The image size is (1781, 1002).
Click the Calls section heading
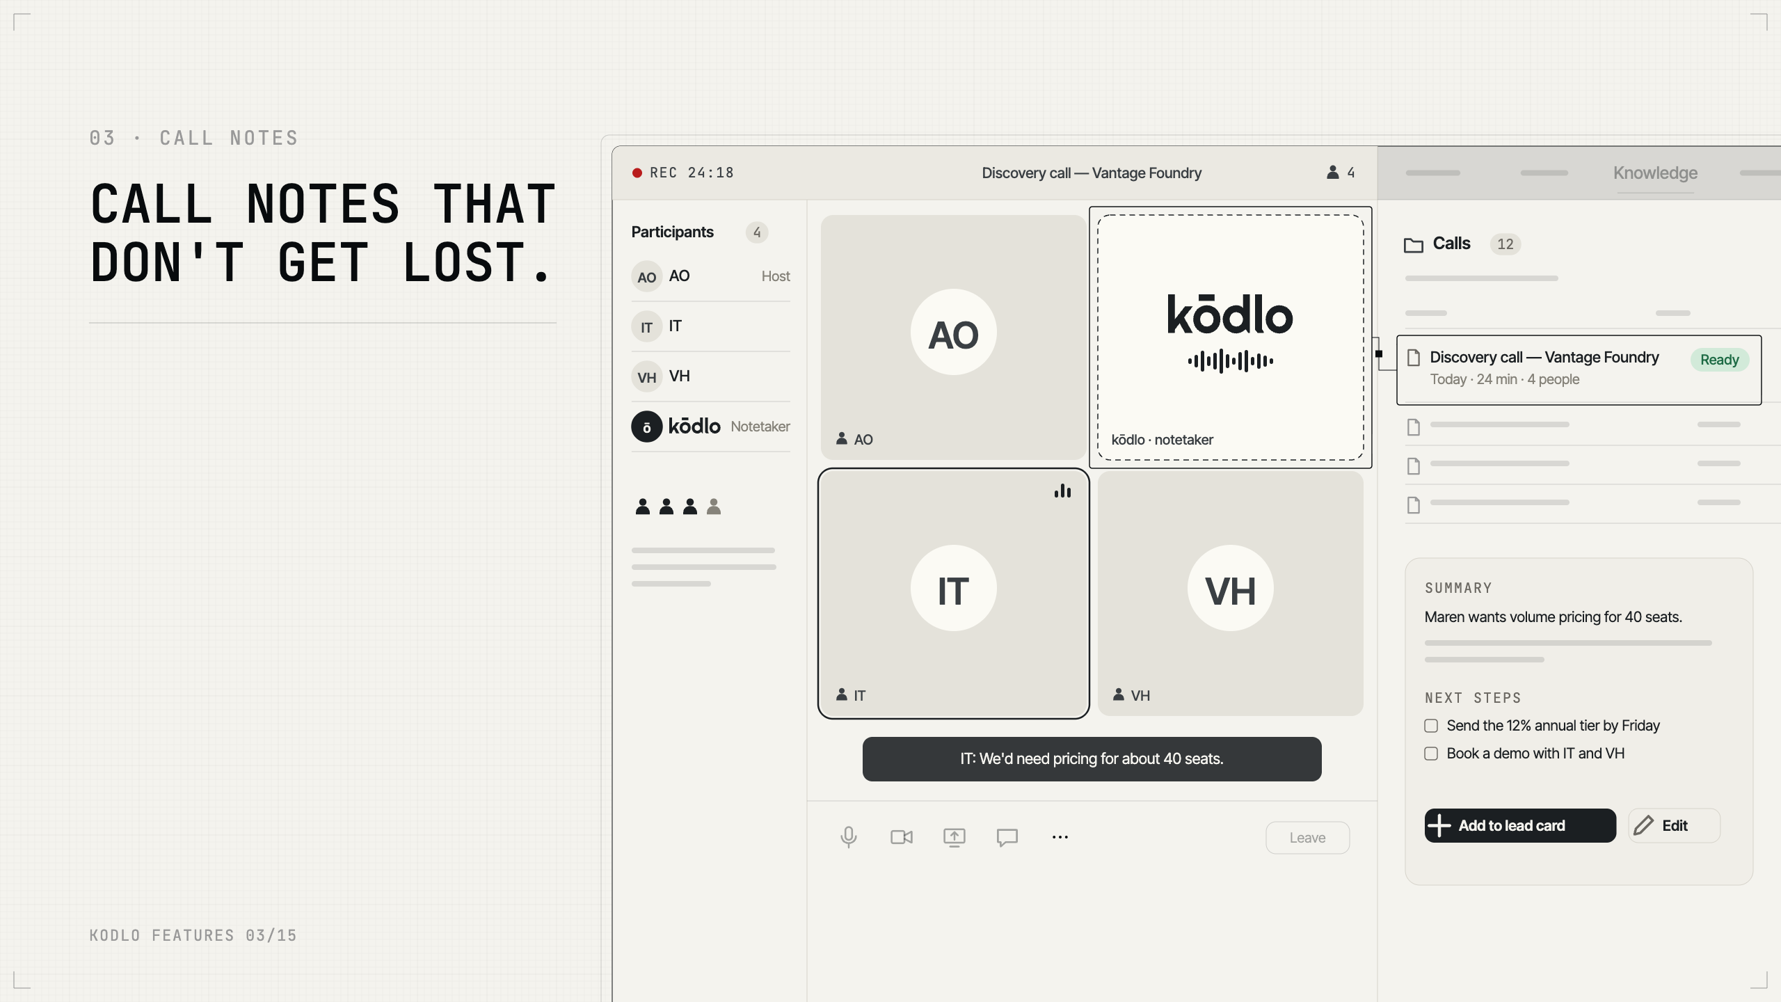[1451, 244]
